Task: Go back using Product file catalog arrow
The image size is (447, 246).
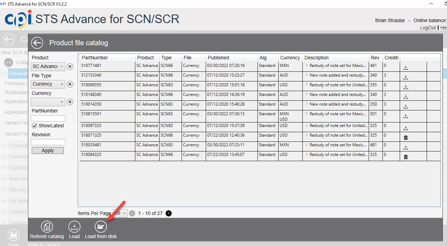Action: coord(37,43)
